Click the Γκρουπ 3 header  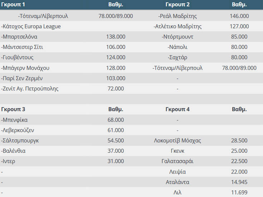13,109
